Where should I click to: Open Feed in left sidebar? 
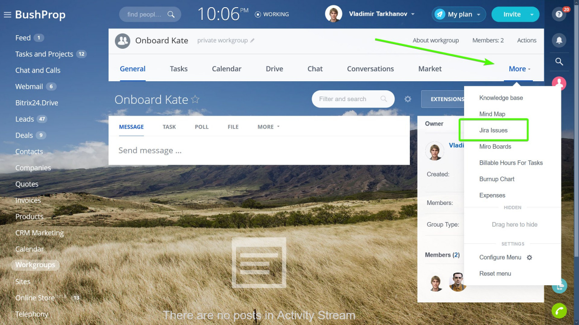point(23,38)
